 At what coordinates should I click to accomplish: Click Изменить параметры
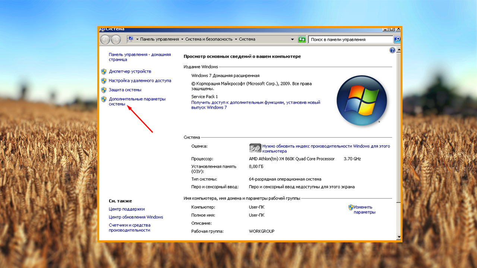click(364, 210)
